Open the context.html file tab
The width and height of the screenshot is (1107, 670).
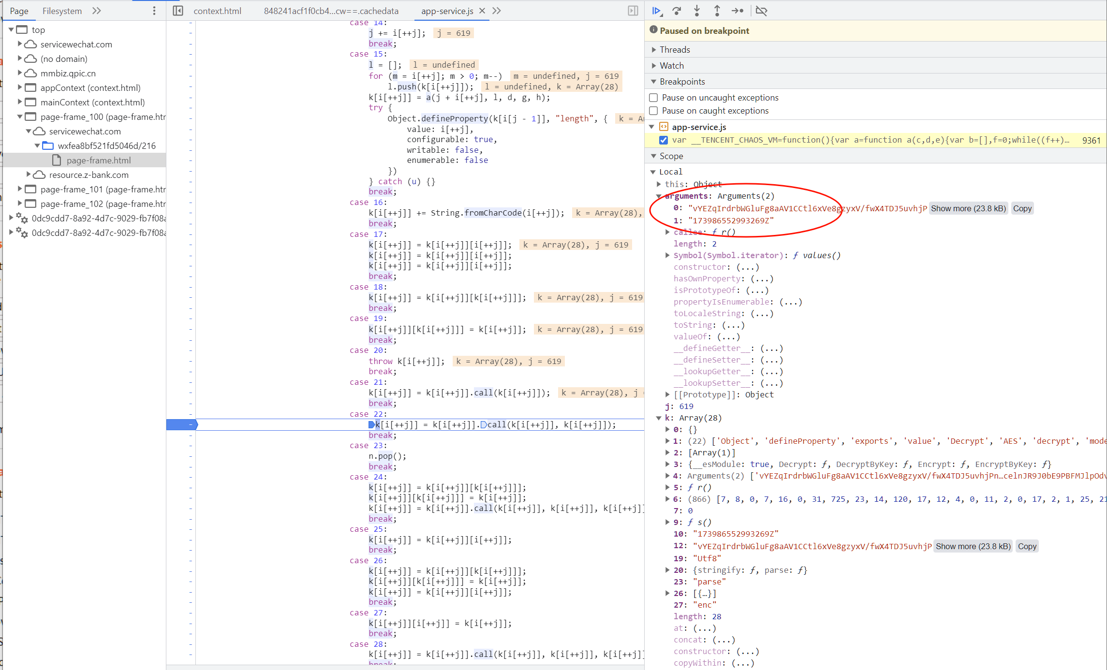[217, 11]
